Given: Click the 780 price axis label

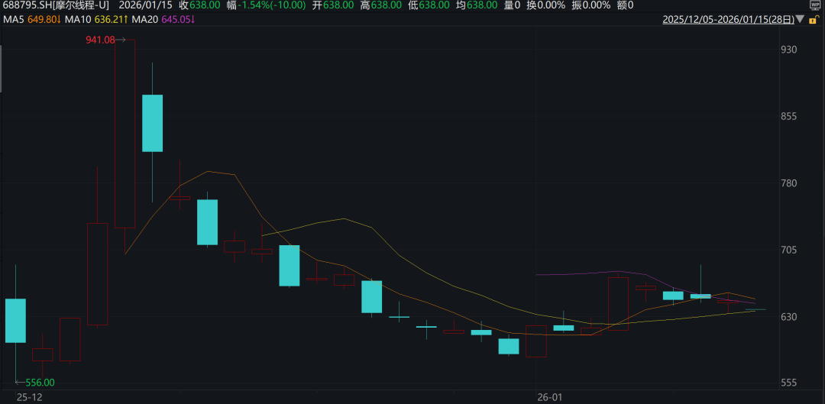Looking at the screenshot, I should [790, 183].
